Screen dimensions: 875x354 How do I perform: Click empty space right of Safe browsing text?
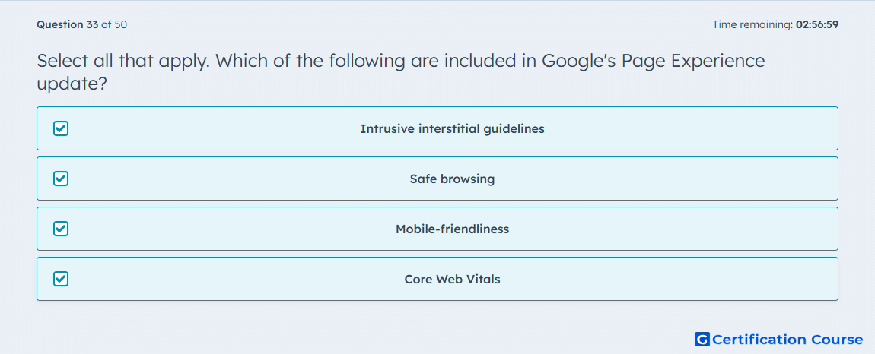664,179
